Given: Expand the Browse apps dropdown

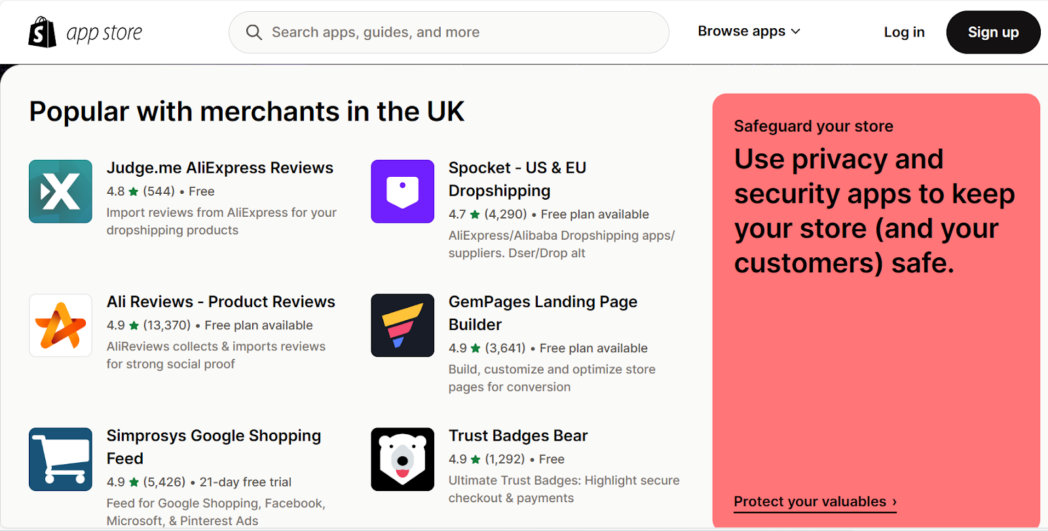Looking at the screenshot, I should coord(749,31).
